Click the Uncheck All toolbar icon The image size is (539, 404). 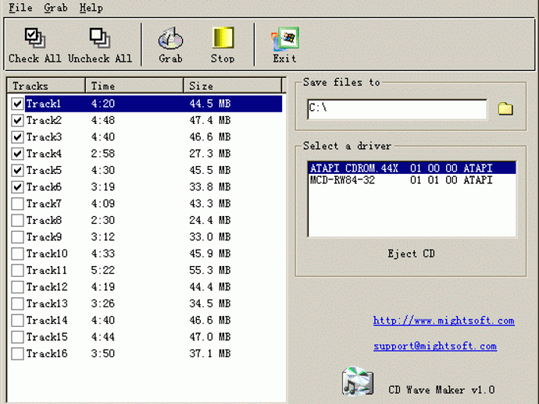coord(100,37)
